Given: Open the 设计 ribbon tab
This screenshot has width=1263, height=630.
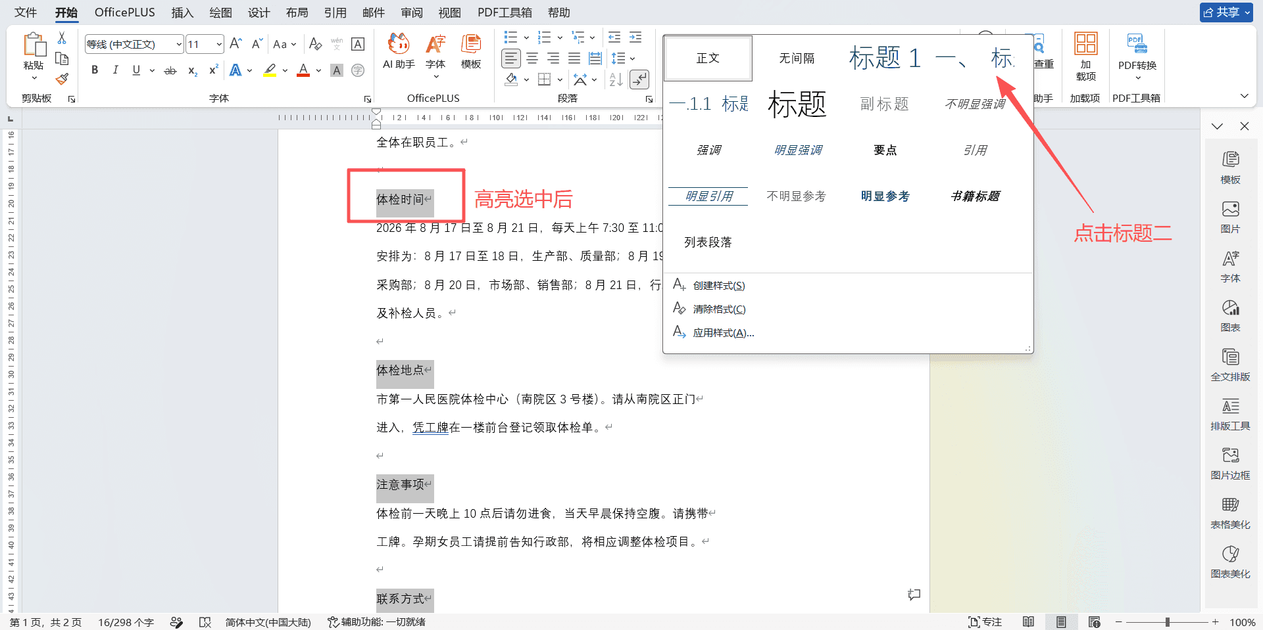Looking at the screenshot, I should (259, 12).
